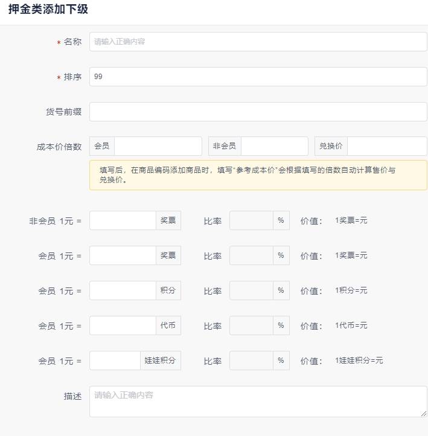Click the yellow hint notice about 参考成本价
The height and width of the screenshot is (436, 428).
pos(258,175)
